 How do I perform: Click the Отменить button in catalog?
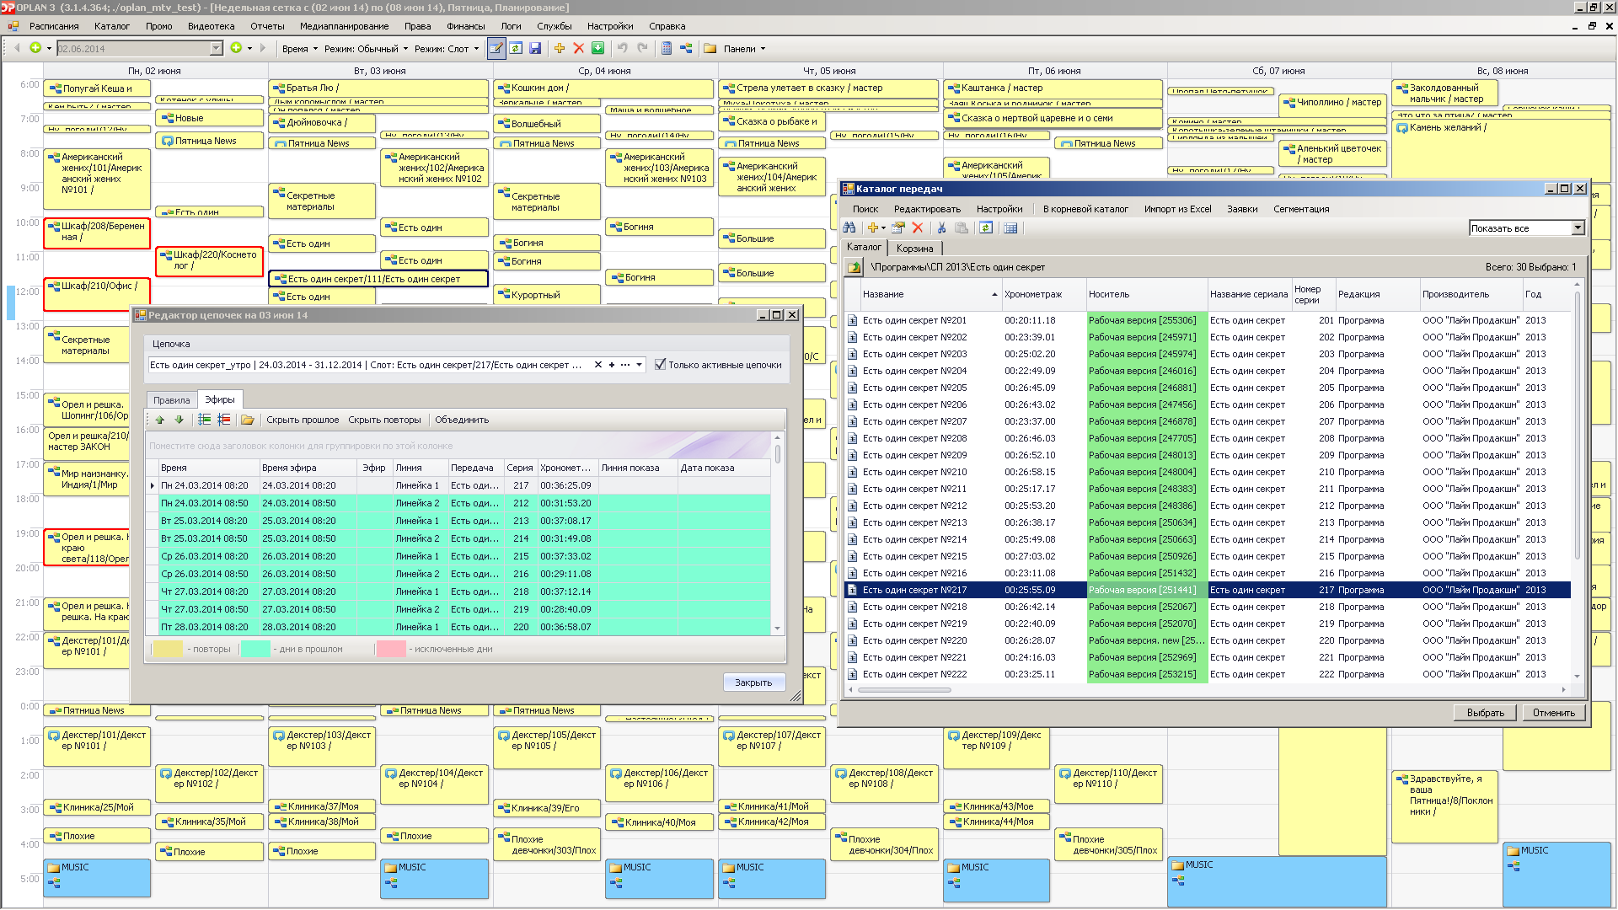[x=1553, y=713]
